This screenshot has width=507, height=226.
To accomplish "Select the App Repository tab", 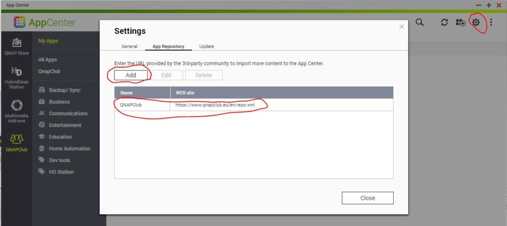I will (168, 46).
